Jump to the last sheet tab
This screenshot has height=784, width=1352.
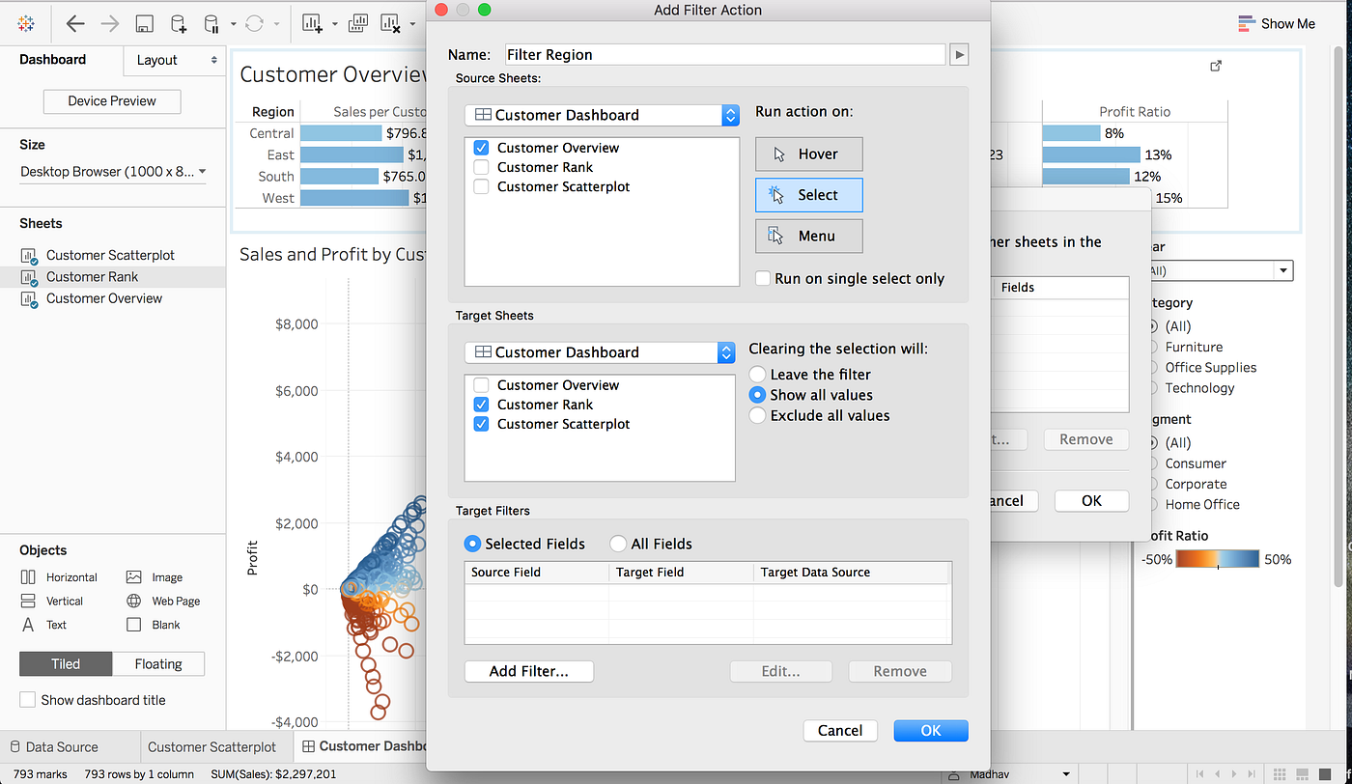(x=1253, y=774)
